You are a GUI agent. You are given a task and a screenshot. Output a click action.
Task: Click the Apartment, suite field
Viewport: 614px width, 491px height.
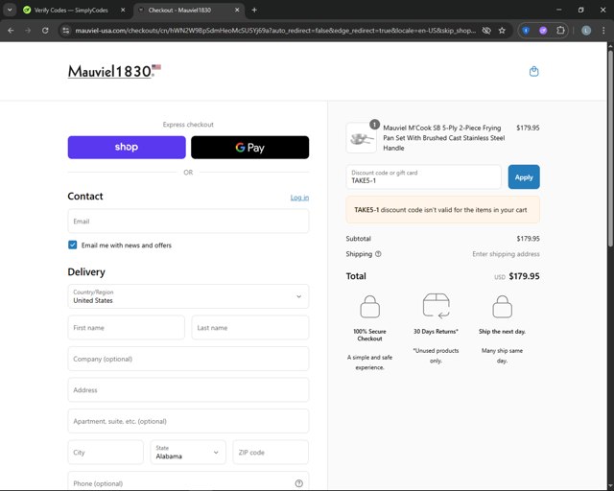188,421
